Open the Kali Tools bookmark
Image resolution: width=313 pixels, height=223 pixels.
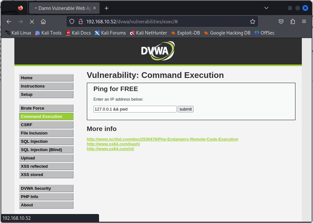[48, 33]
